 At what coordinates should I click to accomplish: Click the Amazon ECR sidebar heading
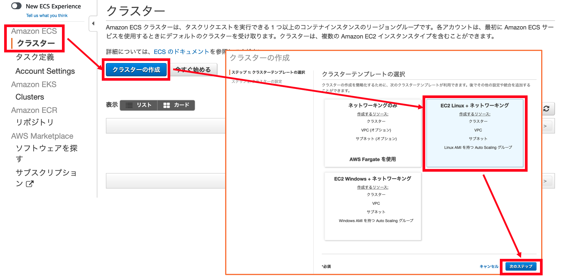[34, 110]
